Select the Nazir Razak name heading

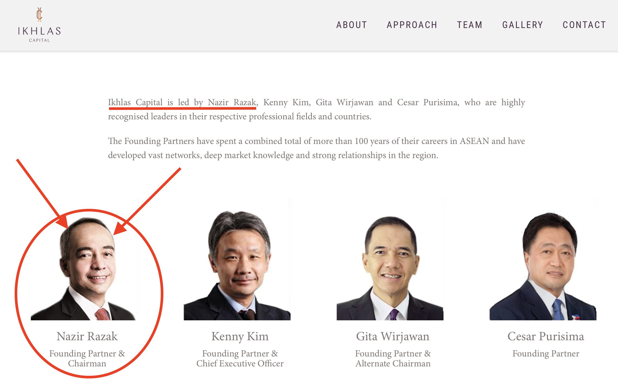[x=87, y=336]
